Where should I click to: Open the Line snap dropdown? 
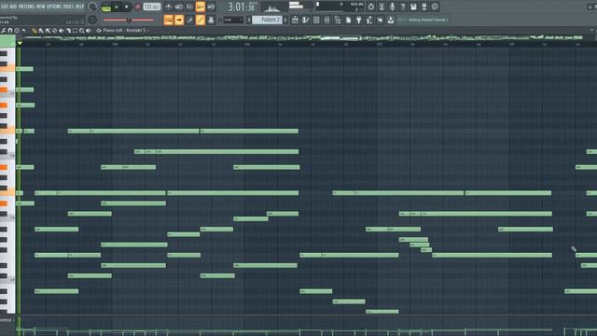click(233, 20)
